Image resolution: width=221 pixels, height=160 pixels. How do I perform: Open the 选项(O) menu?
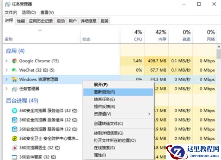29,13
